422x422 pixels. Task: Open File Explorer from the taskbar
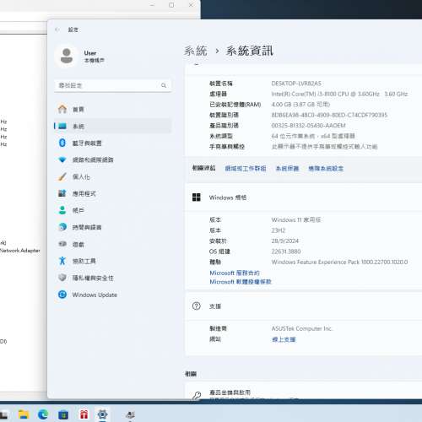pos(24,414)
